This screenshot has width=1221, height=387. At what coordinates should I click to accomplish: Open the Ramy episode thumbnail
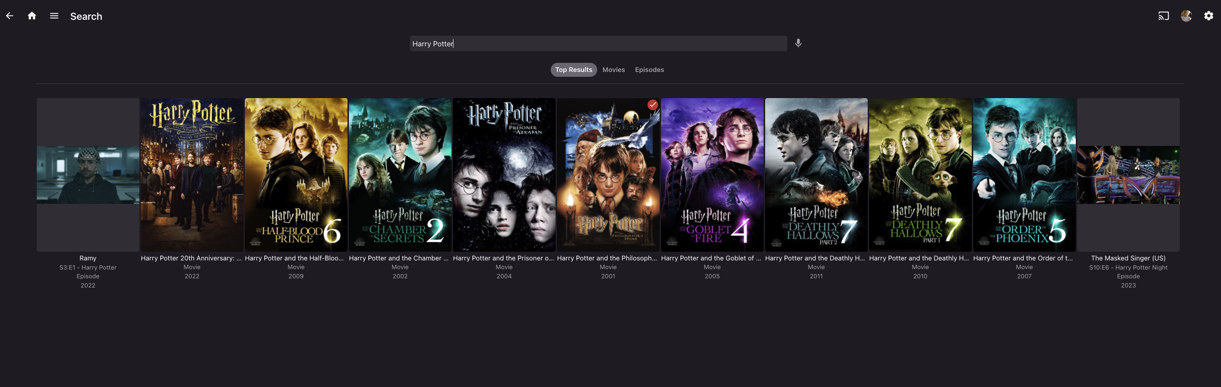[x=88, y=175]
